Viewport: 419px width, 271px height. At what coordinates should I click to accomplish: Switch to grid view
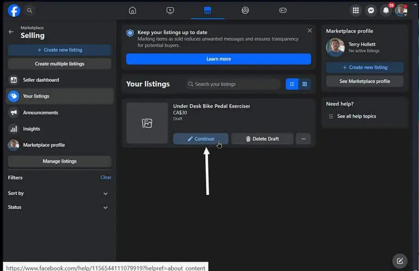pos(304,84)
